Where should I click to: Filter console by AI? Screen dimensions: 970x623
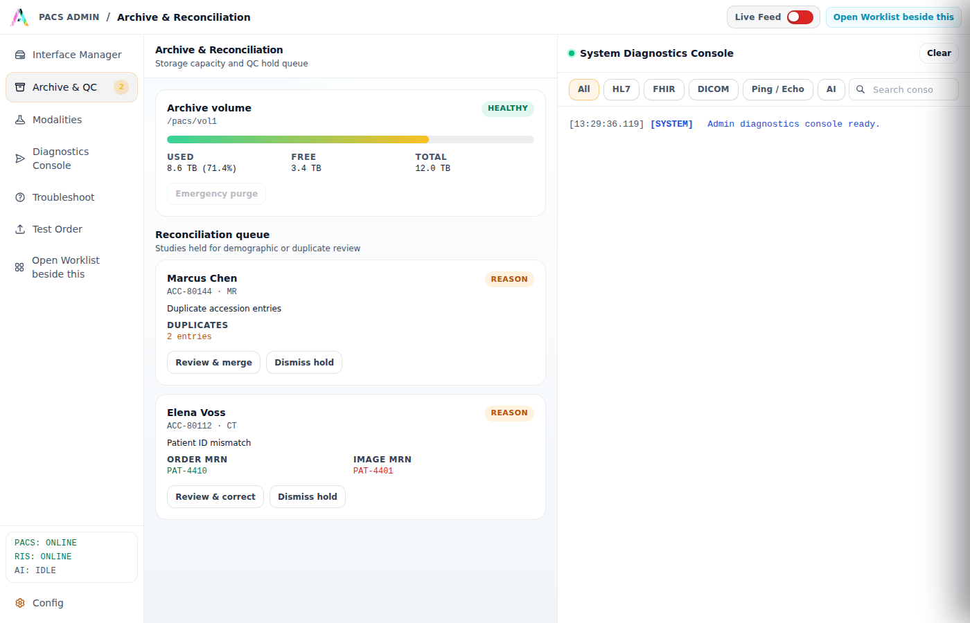pos(831,89)
